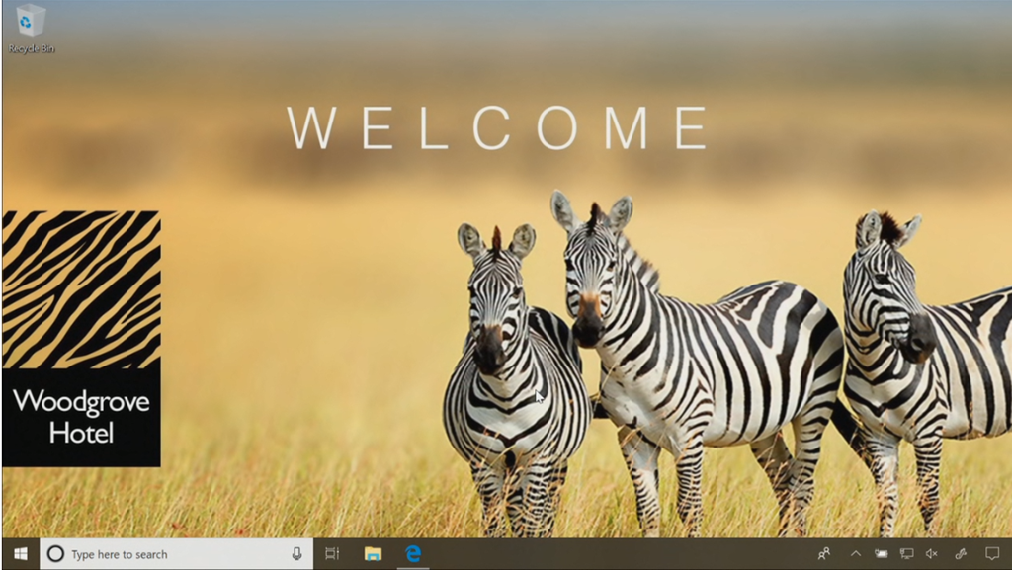
Task: Open the People icon in taskbar
Action: [x=824, y=554]
